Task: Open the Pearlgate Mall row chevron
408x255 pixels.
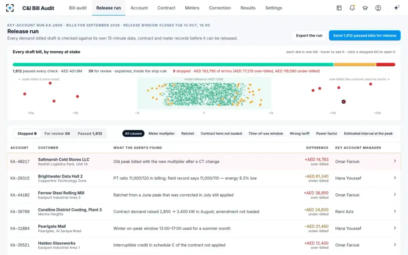Action: pos(395,228)
